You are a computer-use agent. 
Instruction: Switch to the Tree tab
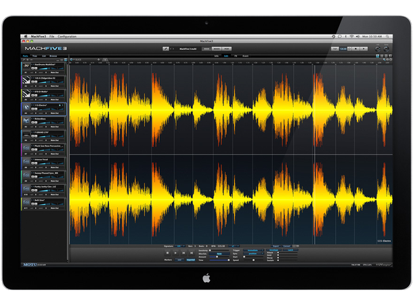tap(35, 56)
